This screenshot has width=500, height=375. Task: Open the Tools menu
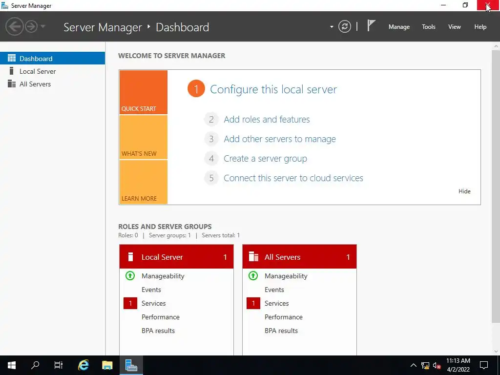428,27
